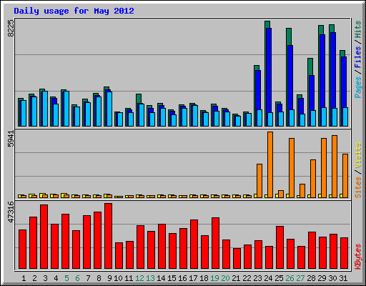The width and height of the screenshot is (366, 286).
Task: Click the cyan pages bar for day 5
Action: coord(66,109)
